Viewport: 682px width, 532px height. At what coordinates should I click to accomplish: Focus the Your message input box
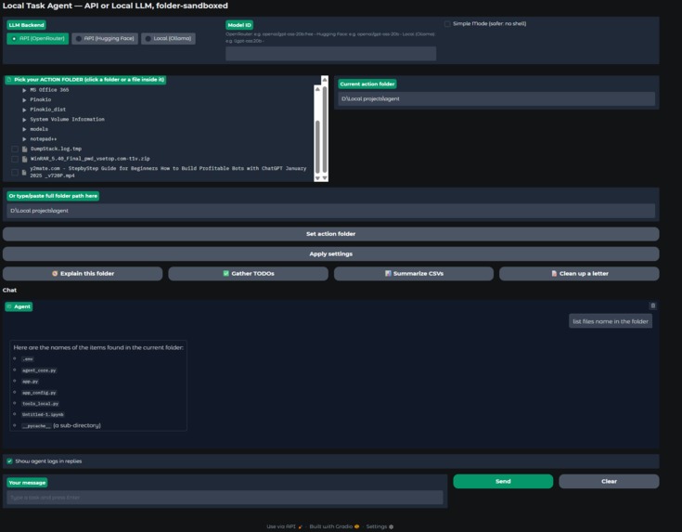click(x=225, y=497)
